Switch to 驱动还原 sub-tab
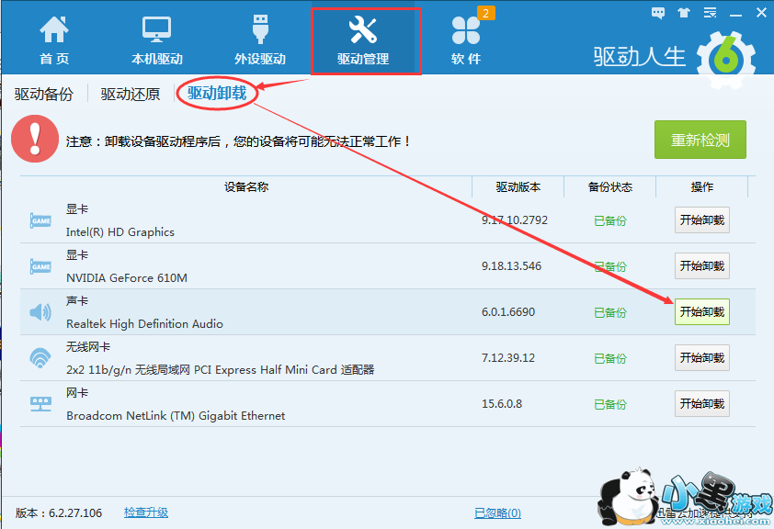 (131, 94)
